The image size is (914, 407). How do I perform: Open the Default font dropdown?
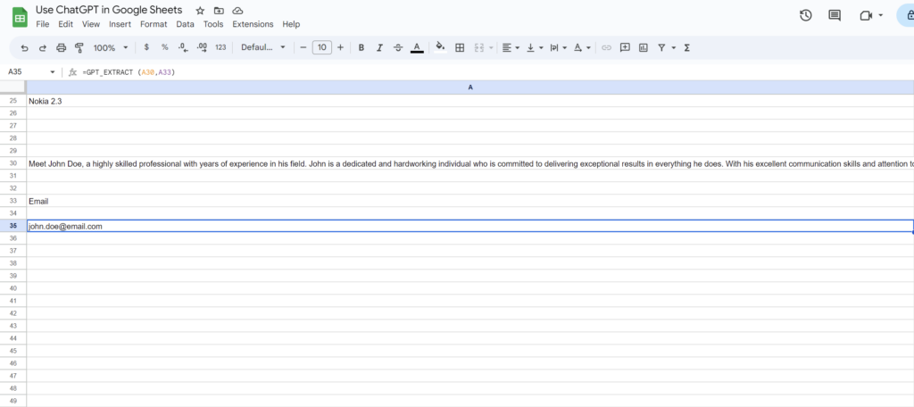(x=263, y=47)
